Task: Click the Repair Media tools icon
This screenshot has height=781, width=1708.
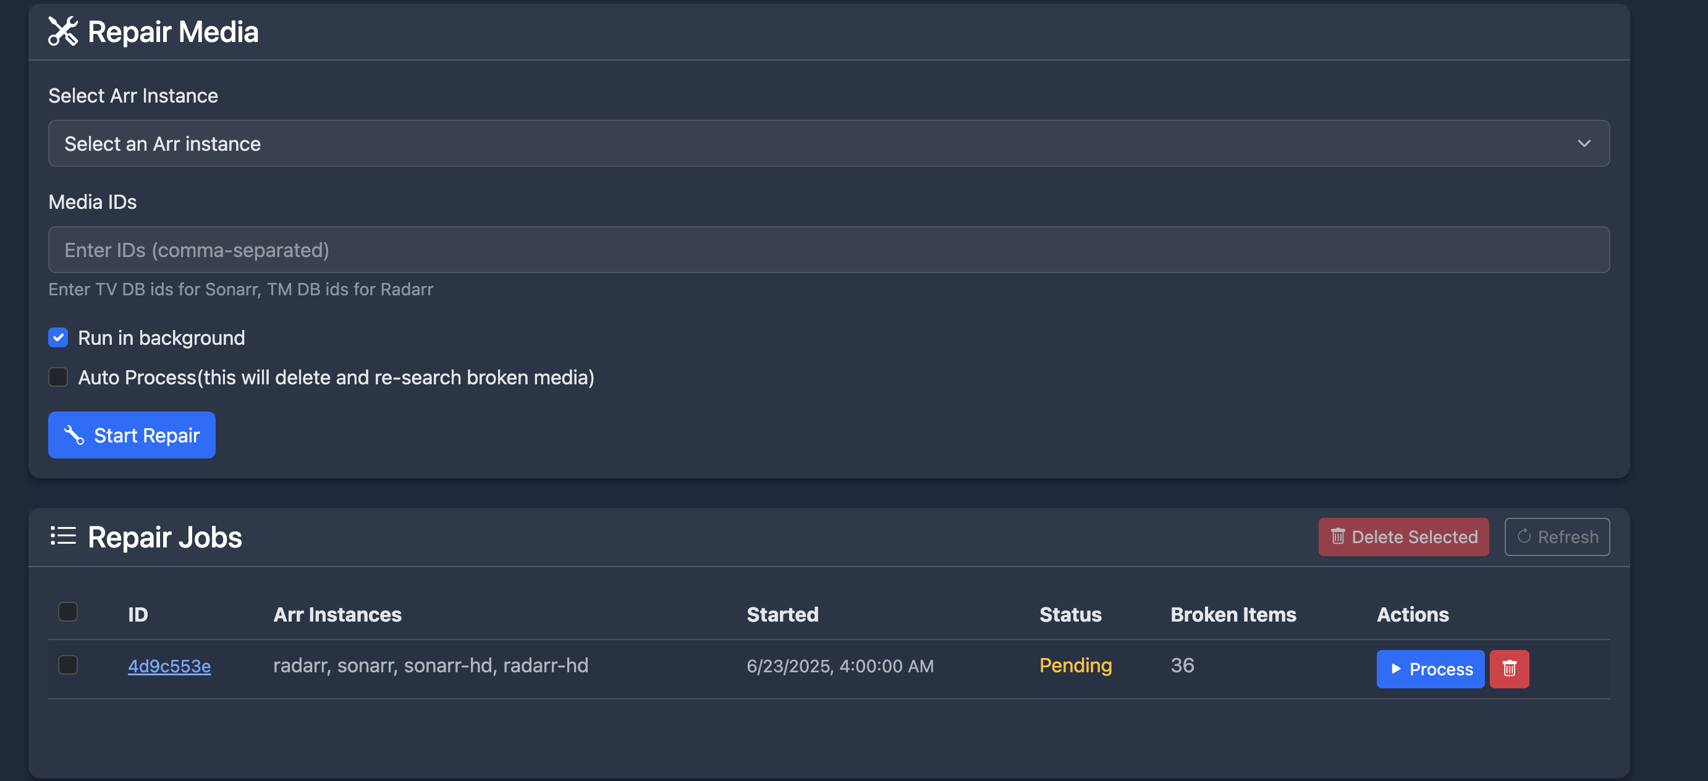Action: click(x=63, y=32)
